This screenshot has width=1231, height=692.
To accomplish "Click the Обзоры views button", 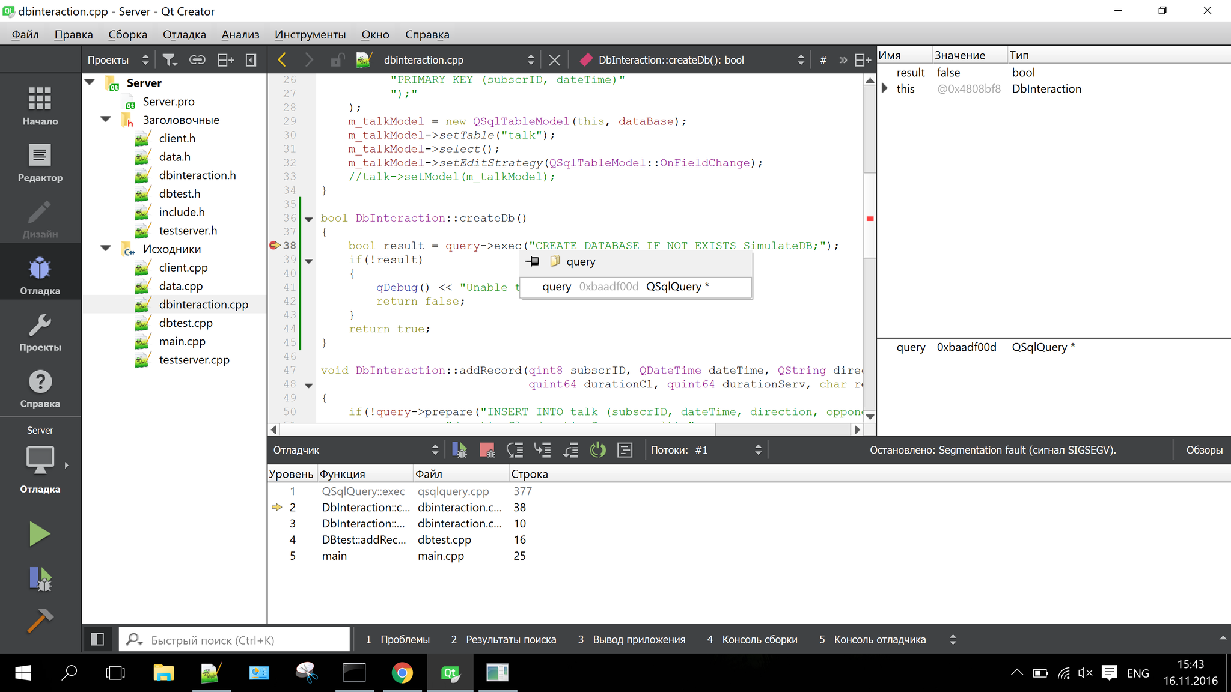I will point(1204,450).
